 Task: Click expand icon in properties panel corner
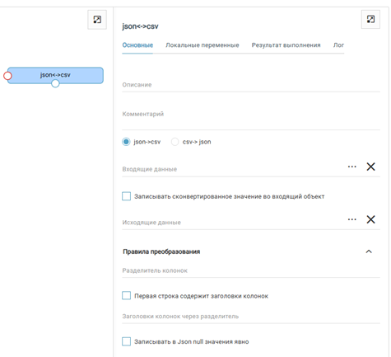370,19
